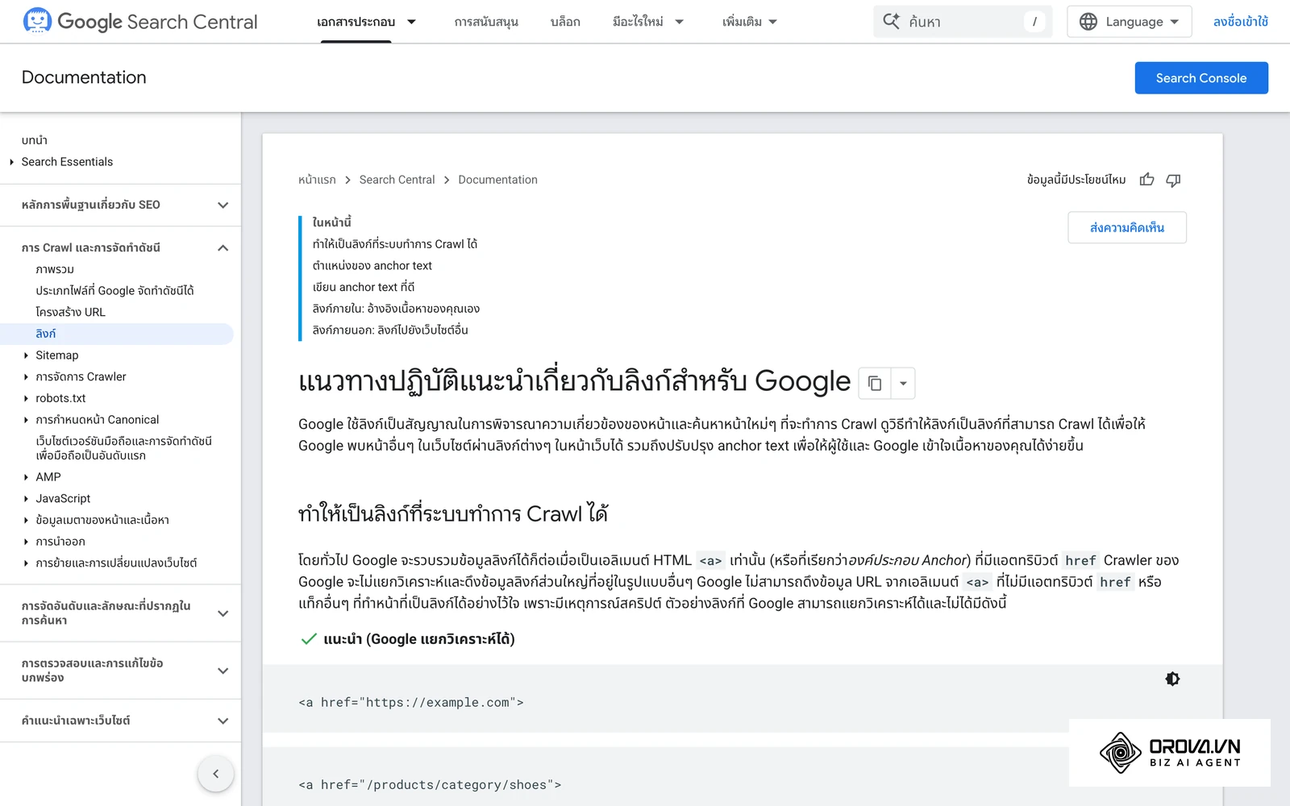Click the ลงชื่อเข้าใช้ sign-in link
This screenshot has height=806, width=1290.
tap(1240, 22)
